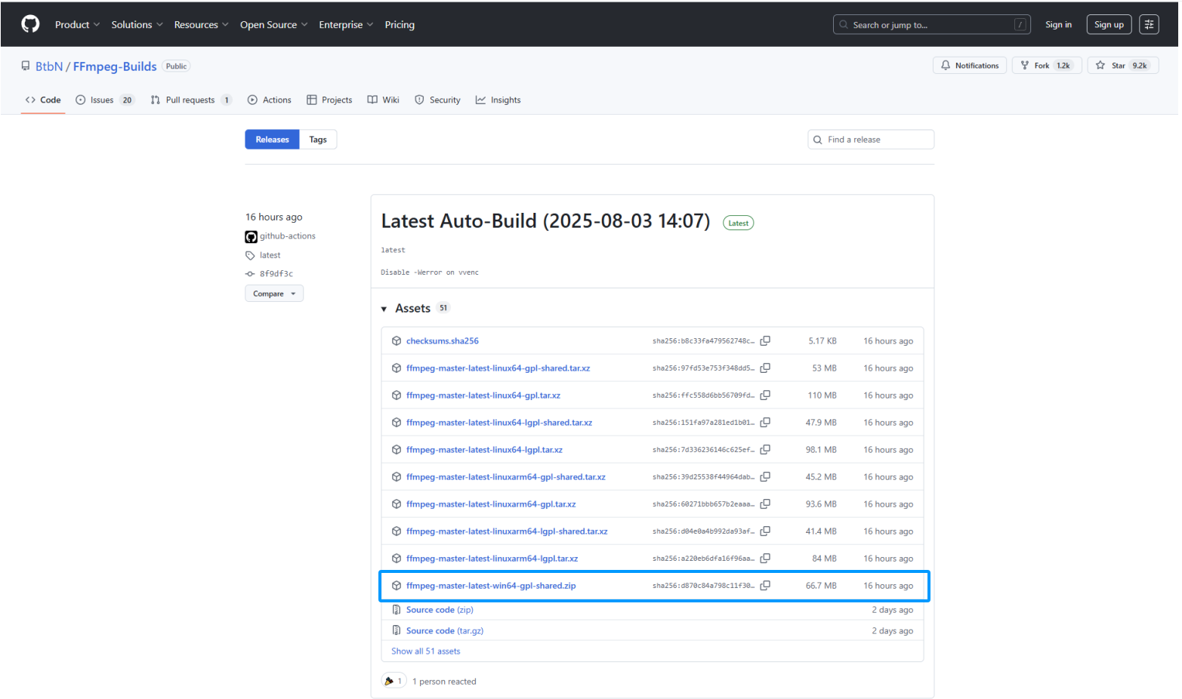Open the Projects tab
The image size is (1182, 699).
tap(329, 100)
